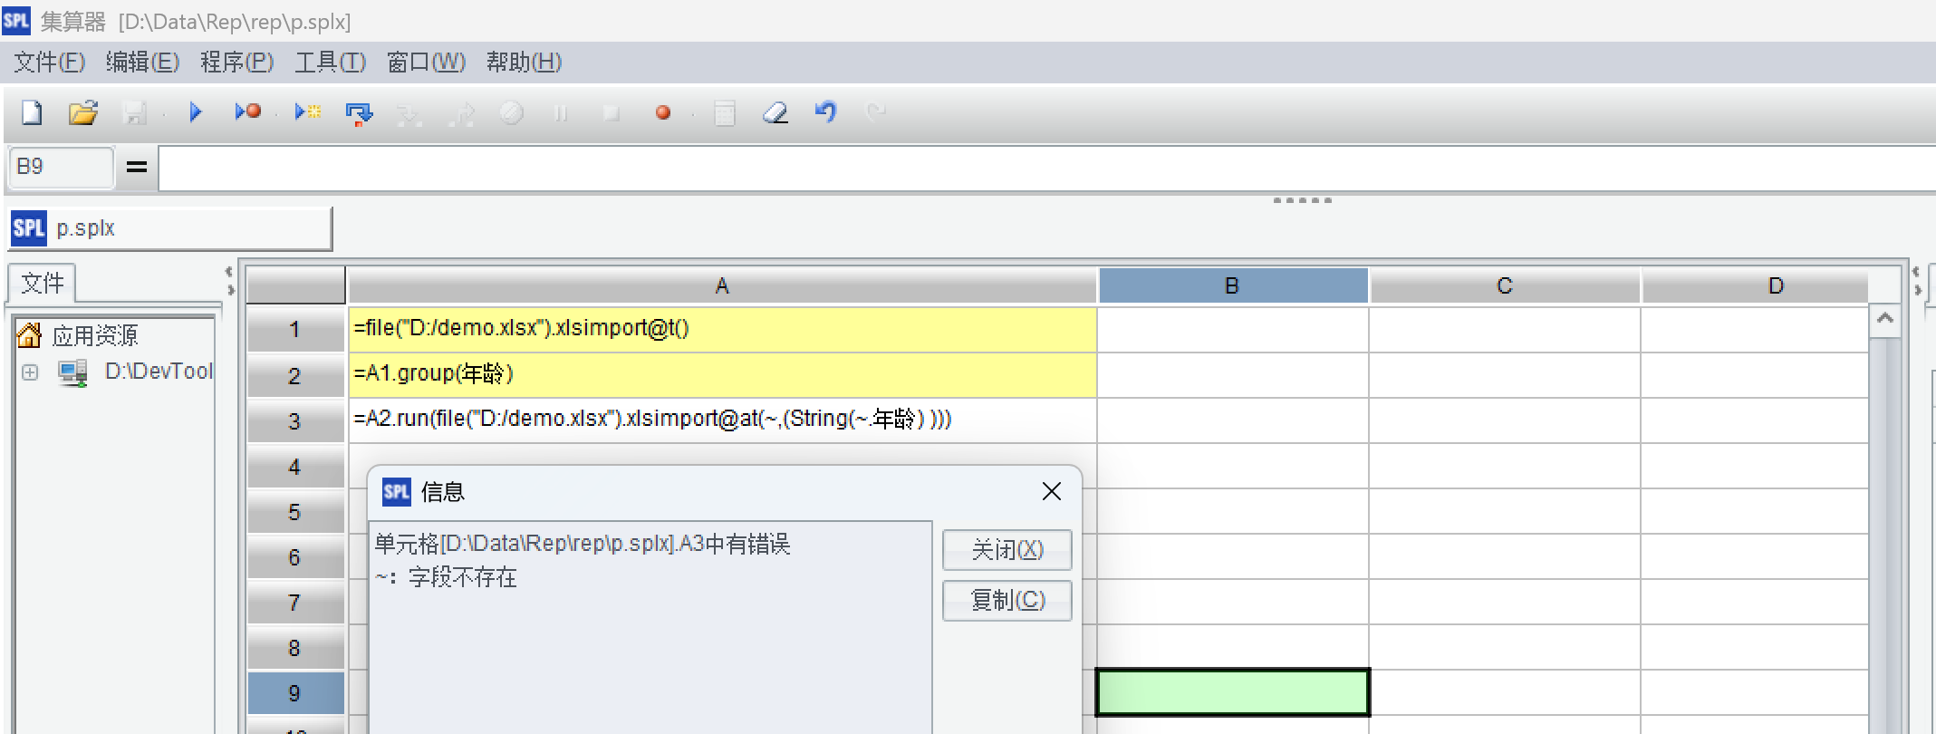Open the 程序(P) menu

(x=236, y=62)
